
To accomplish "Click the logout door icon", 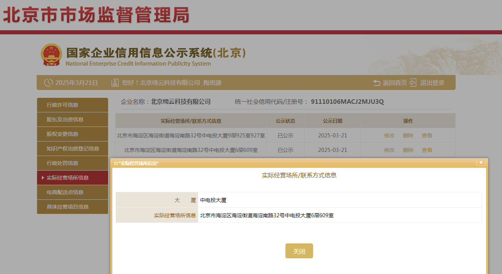I will coord(413,82).
